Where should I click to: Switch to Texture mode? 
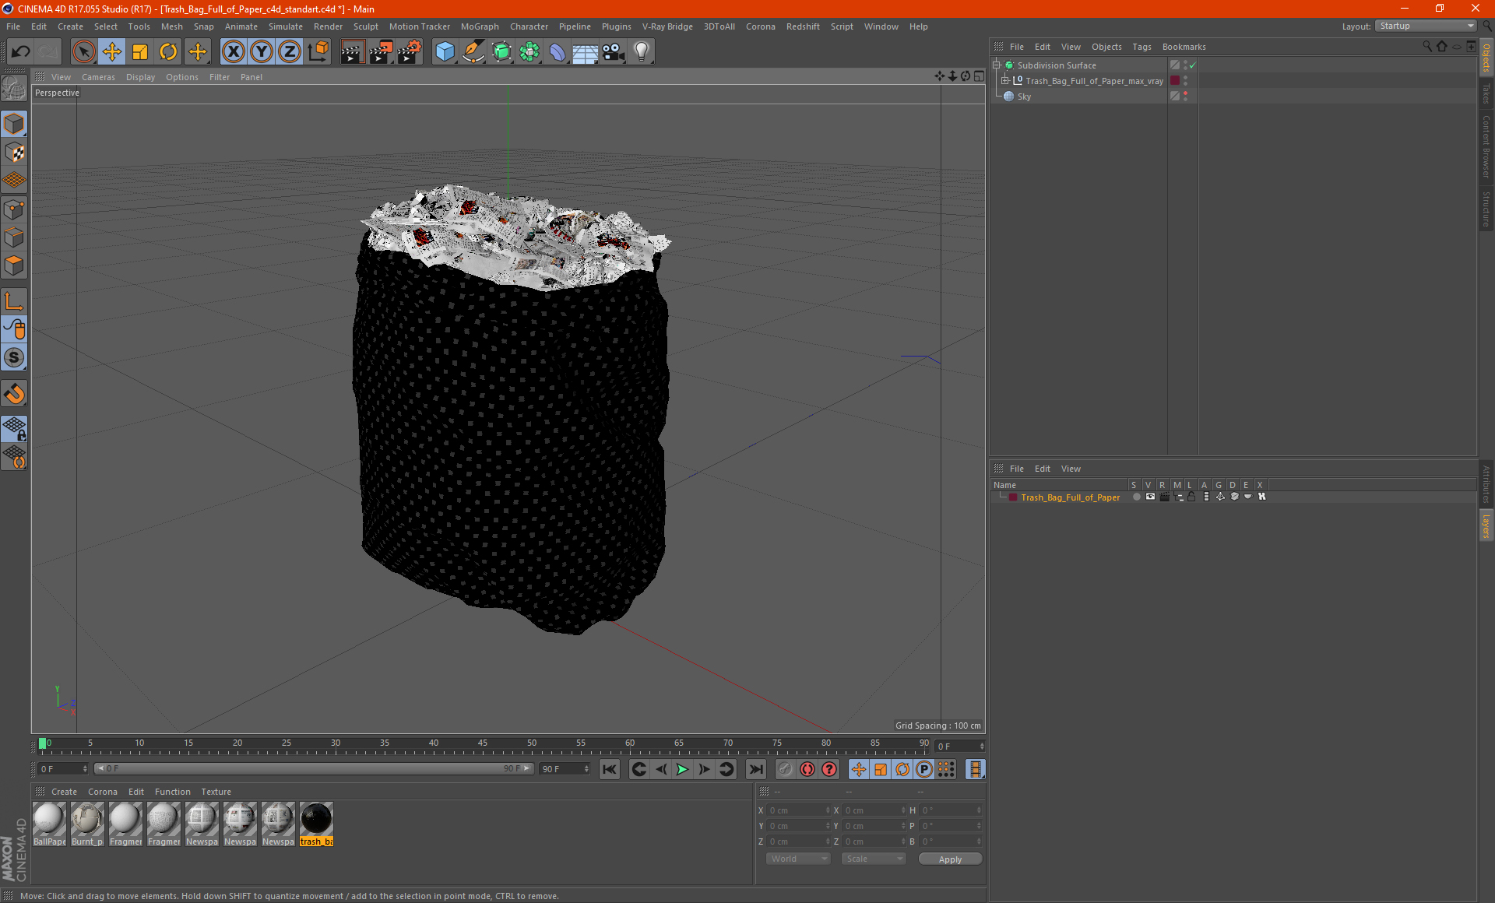pyautogui.click(x=14, y=153)
